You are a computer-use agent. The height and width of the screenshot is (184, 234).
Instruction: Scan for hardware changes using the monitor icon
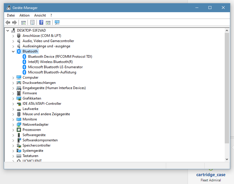point(57,22)
